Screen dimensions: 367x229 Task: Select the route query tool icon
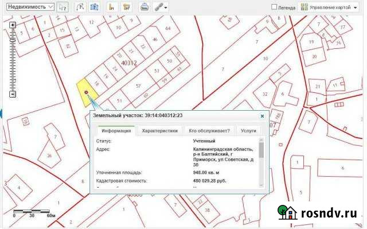(80, 7)
